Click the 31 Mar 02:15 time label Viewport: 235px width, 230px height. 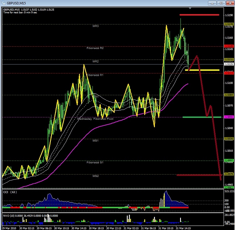click(x=131, y=228)
